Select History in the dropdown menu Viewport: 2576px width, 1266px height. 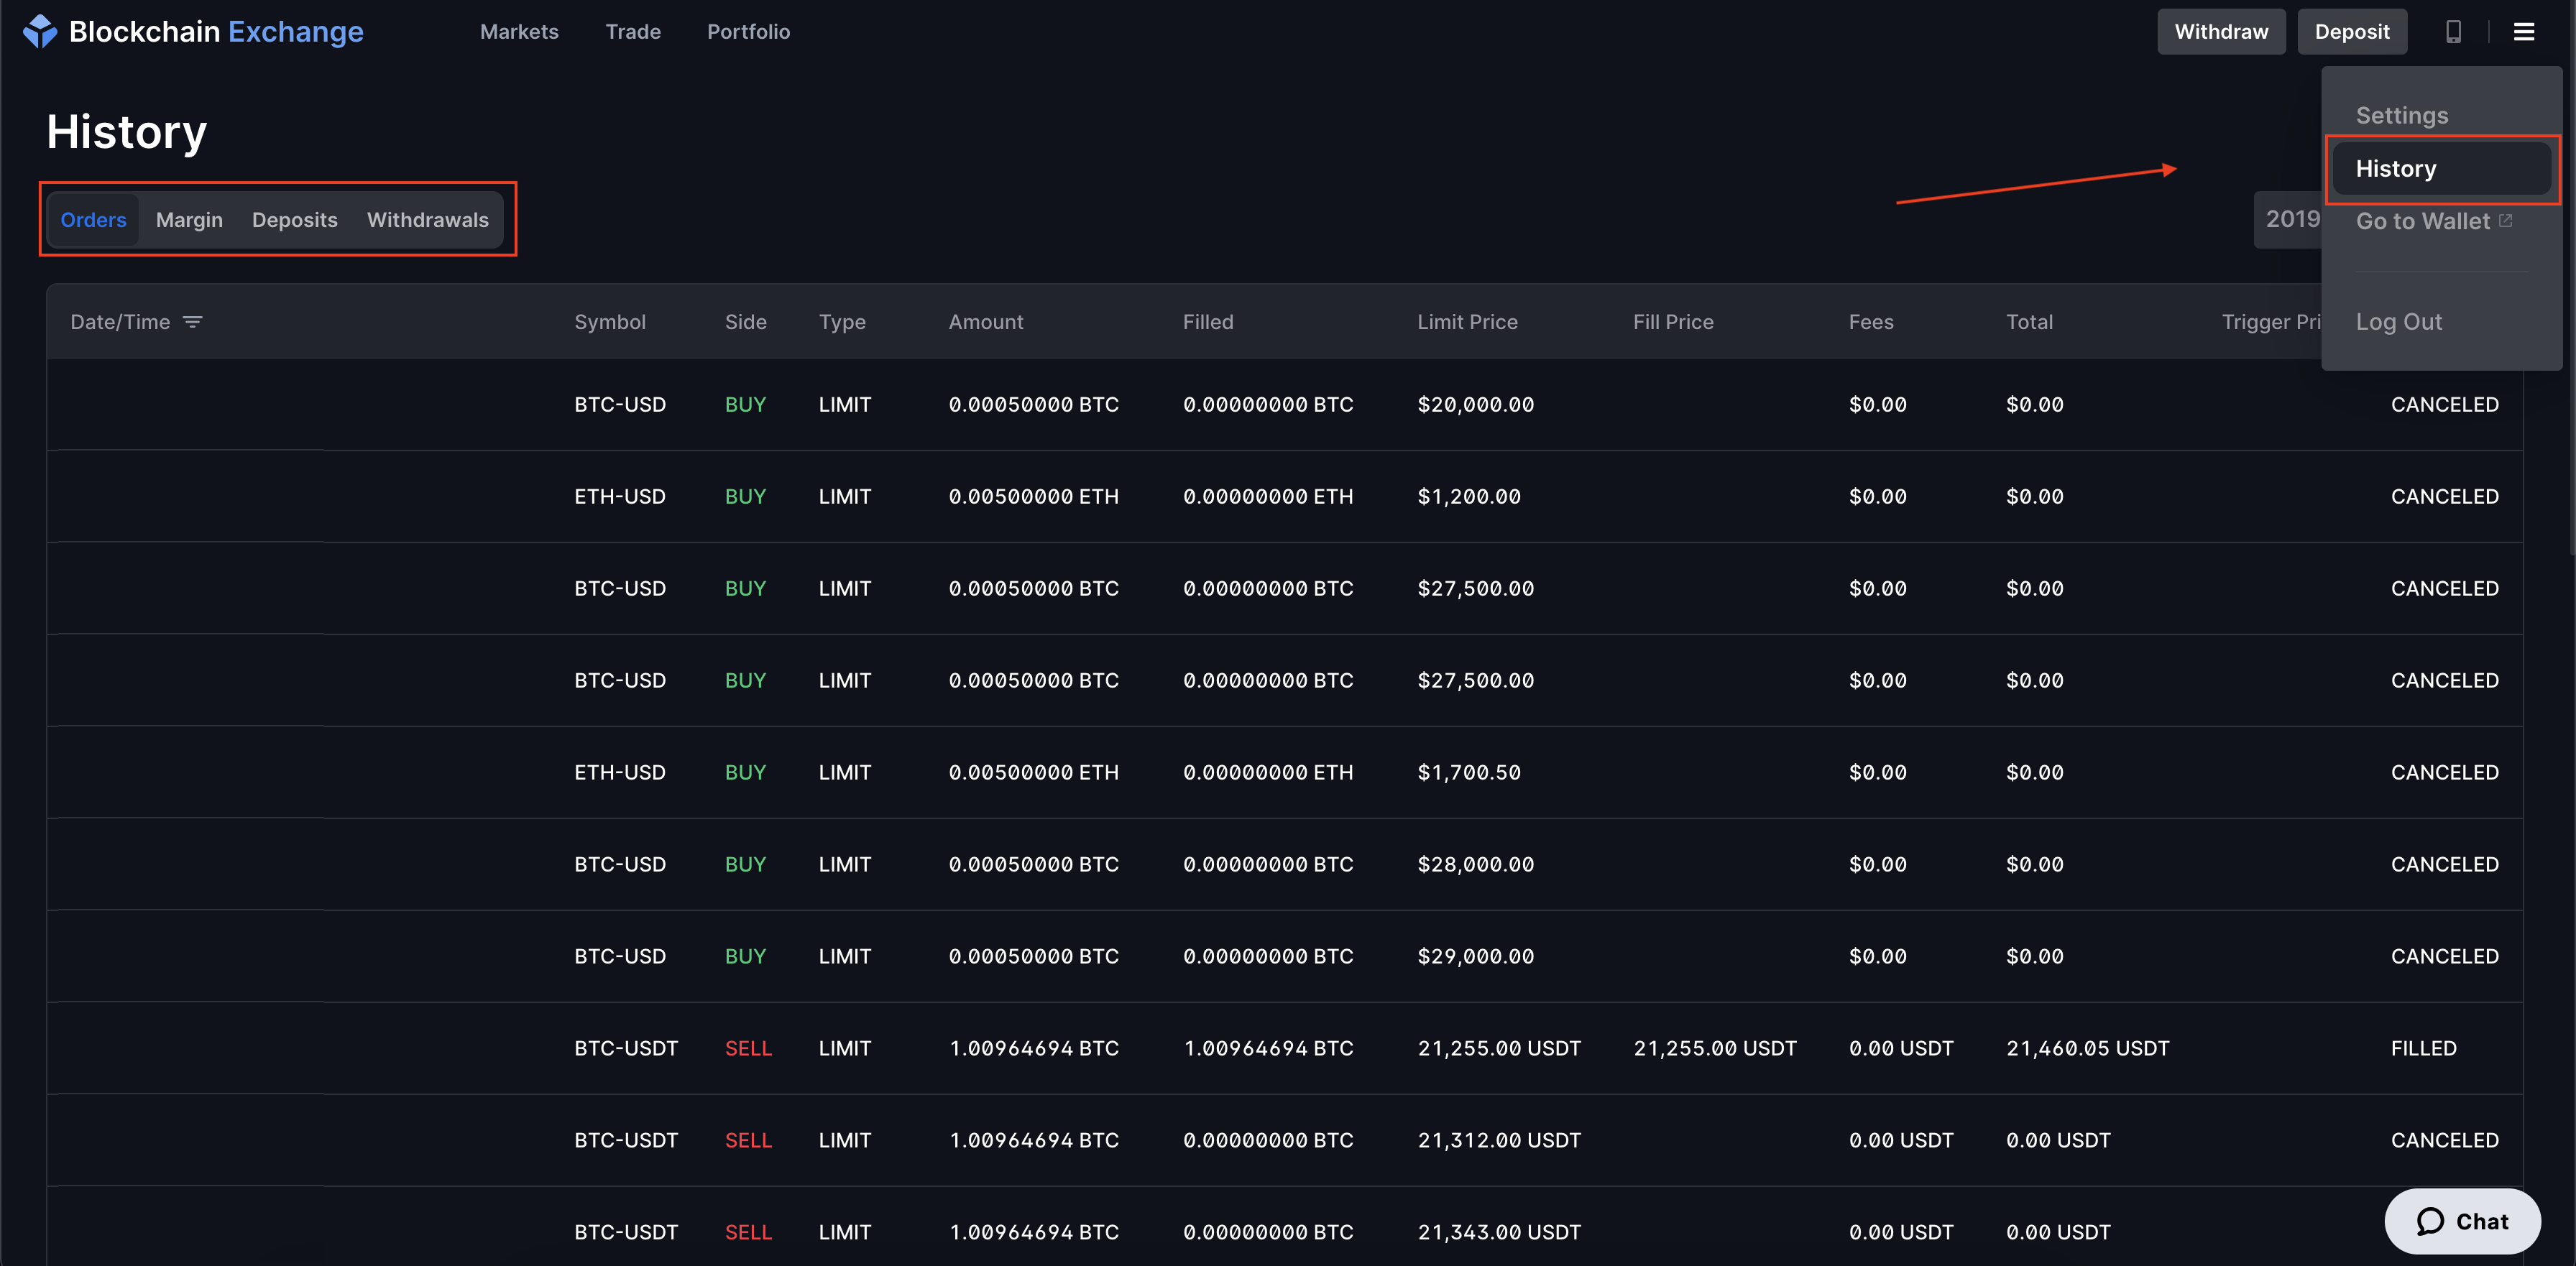point(2441,169)
